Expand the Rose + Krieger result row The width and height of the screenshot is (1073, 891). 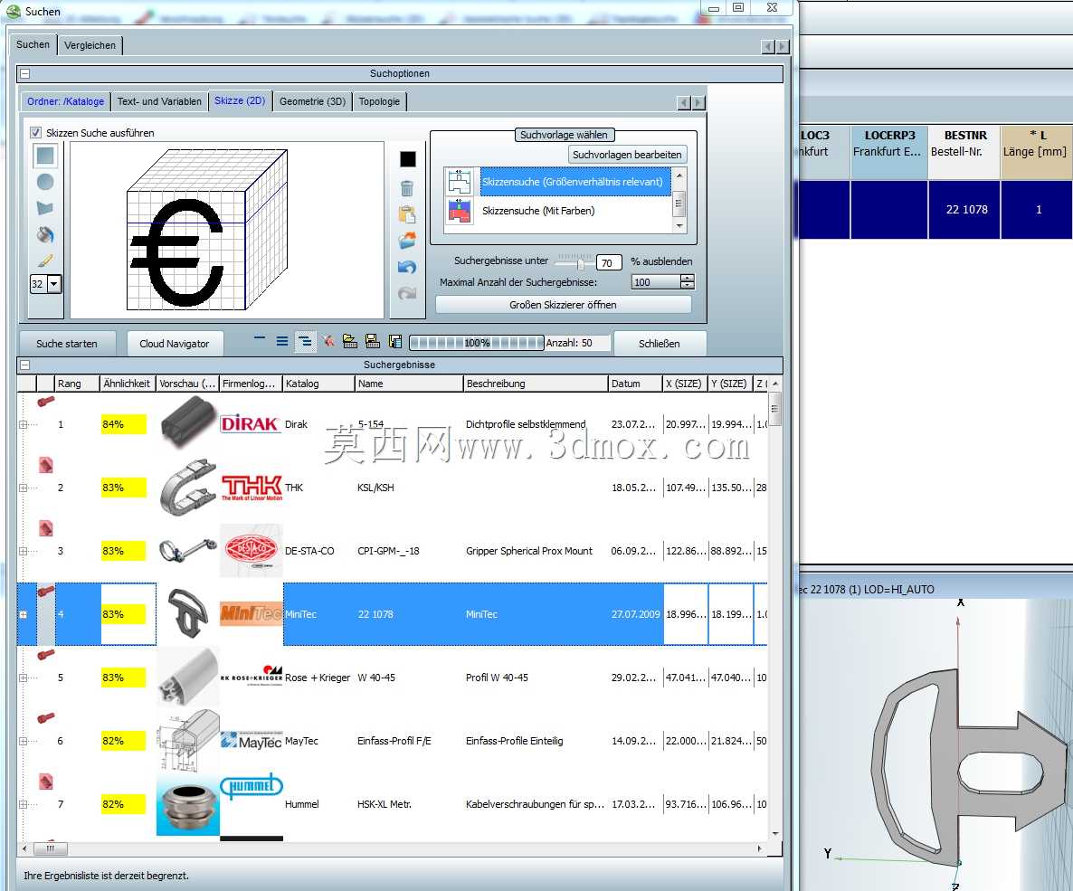(x=23, y=678)
